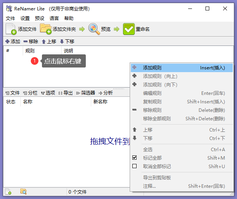Click the Add Files page icon in toolbar

pyautogui.click(x=11, y=29)
